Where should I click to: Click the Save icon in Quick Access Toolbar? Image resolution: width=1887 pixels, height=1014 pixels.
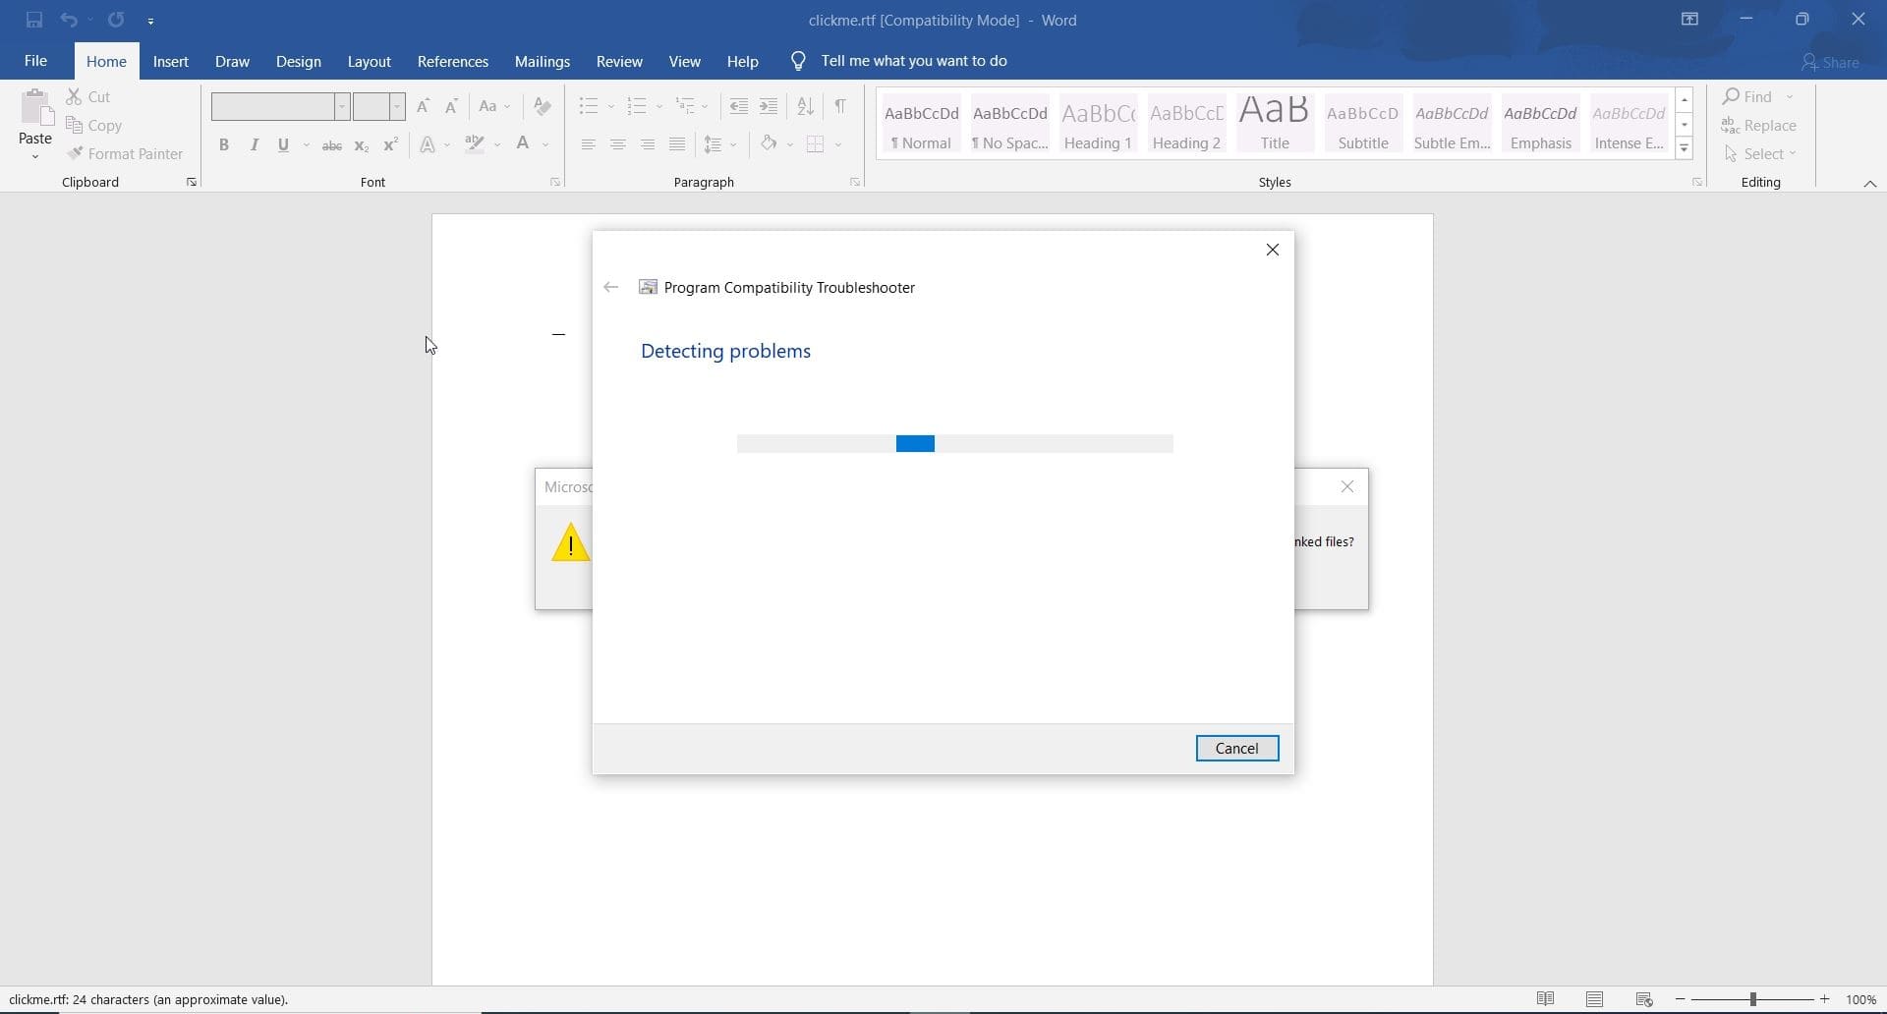(34, 20)
